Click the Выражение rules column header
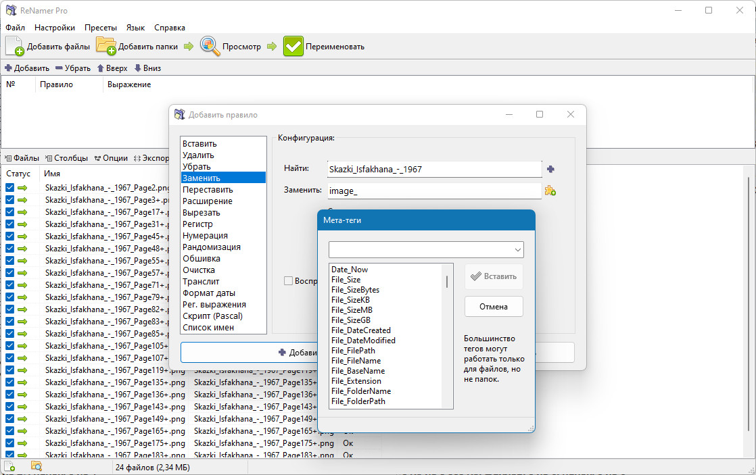 [x=129, y=84]
